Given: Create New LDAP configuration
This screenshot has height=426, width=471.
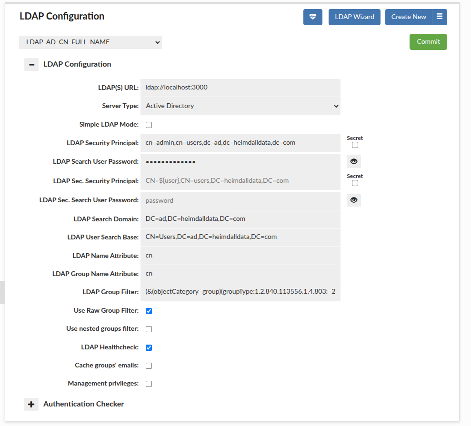Looking at the screenshot, I should pos(409,17).
